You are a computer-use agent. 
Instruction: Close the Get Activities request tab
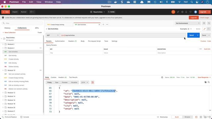[x=99, y=24]
